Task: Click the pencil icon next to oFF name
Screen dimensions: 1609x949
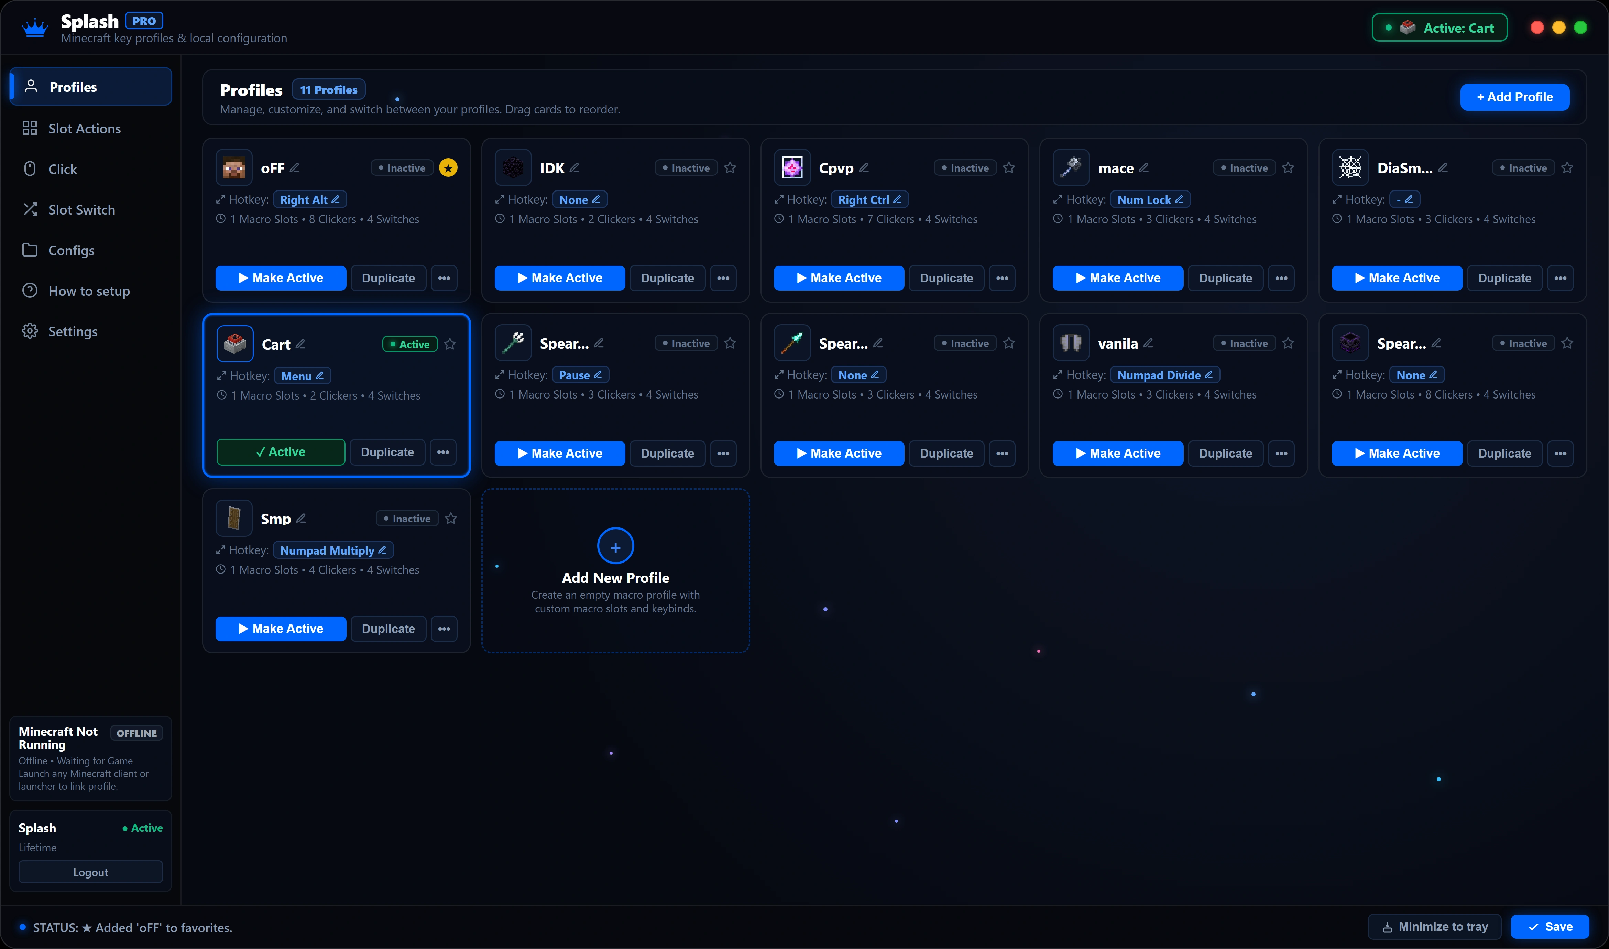Action: pyautogui.click(x=295, y=167)
